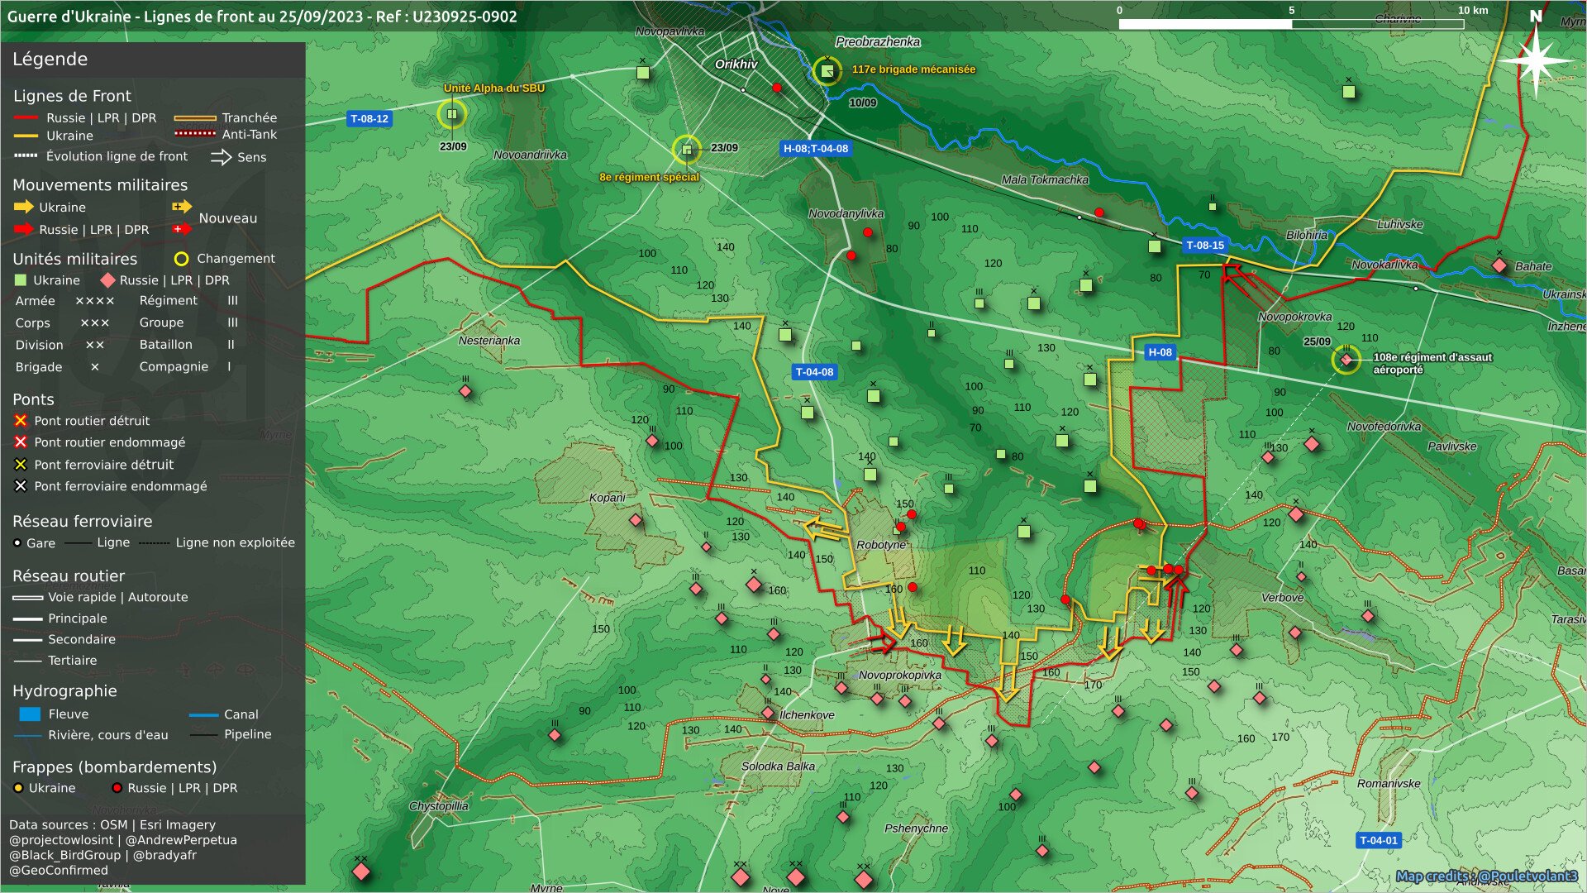Click the yellow Ukraine strike dot in legend
The image size is (1587, 893).
pyautogui.click(x=18, y=788)
